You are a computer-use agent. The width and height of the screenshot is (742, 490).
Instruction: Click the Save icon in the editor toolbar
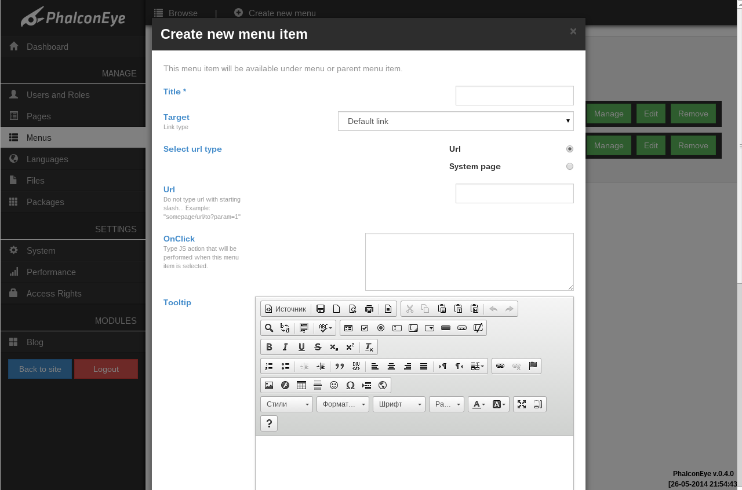(x=321, y=309)
